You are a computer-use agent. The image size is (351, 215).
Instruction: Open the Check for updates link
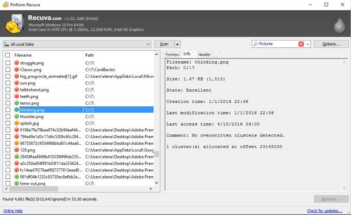pos(324,211)
